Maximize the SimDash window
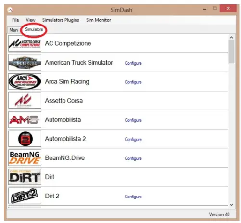Image resolution: width=241 pixels, height=223 pixels. click(x=215, y=8)
